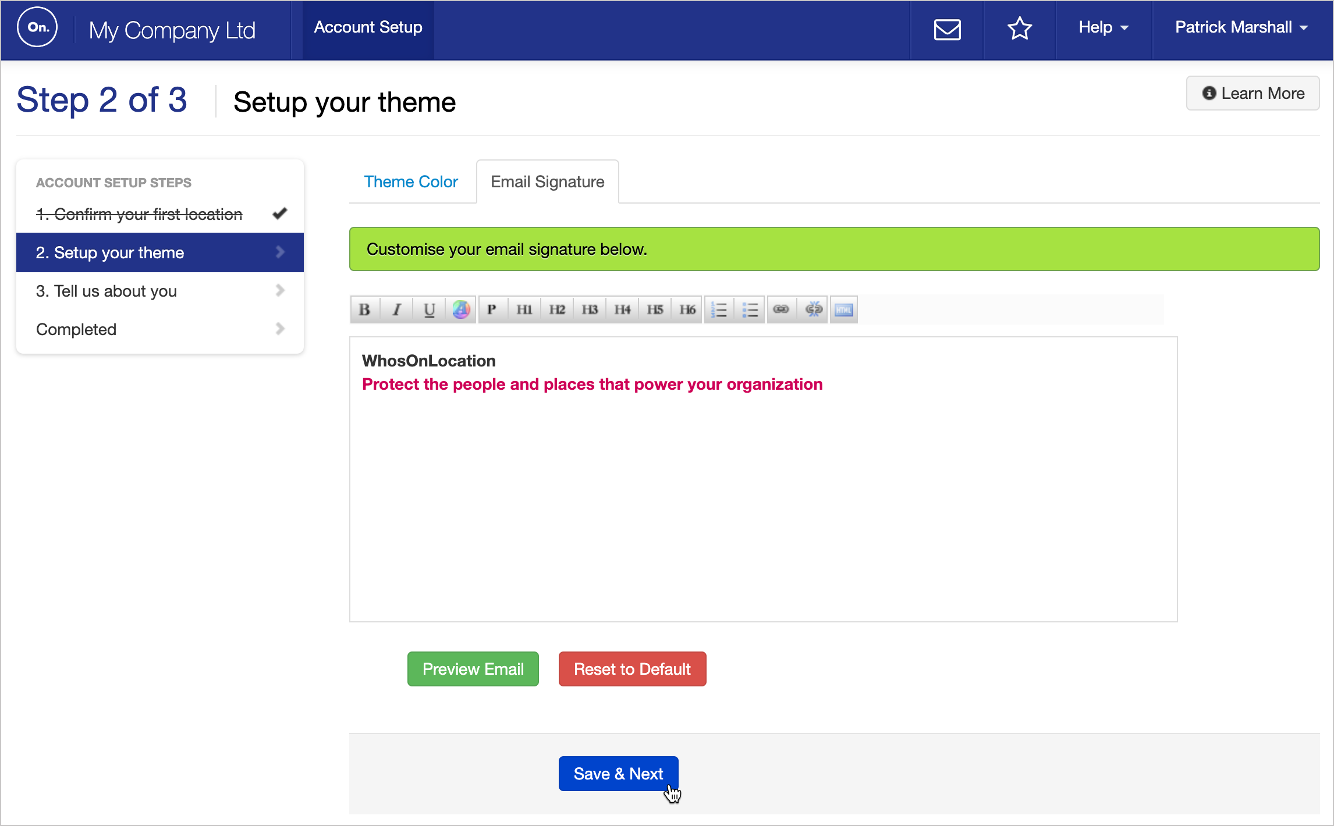1334x826 pixels.
Task: Switch to the Theme Color tab
Action: tap(411, 182)
